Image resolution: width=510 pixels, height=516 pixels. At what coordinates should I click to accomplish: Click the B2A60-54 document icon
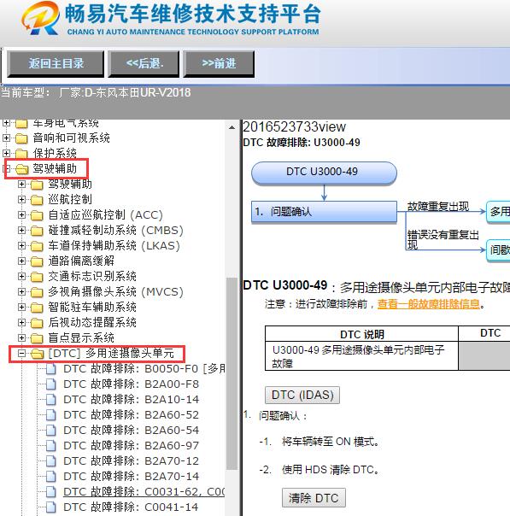coord(51,430)
